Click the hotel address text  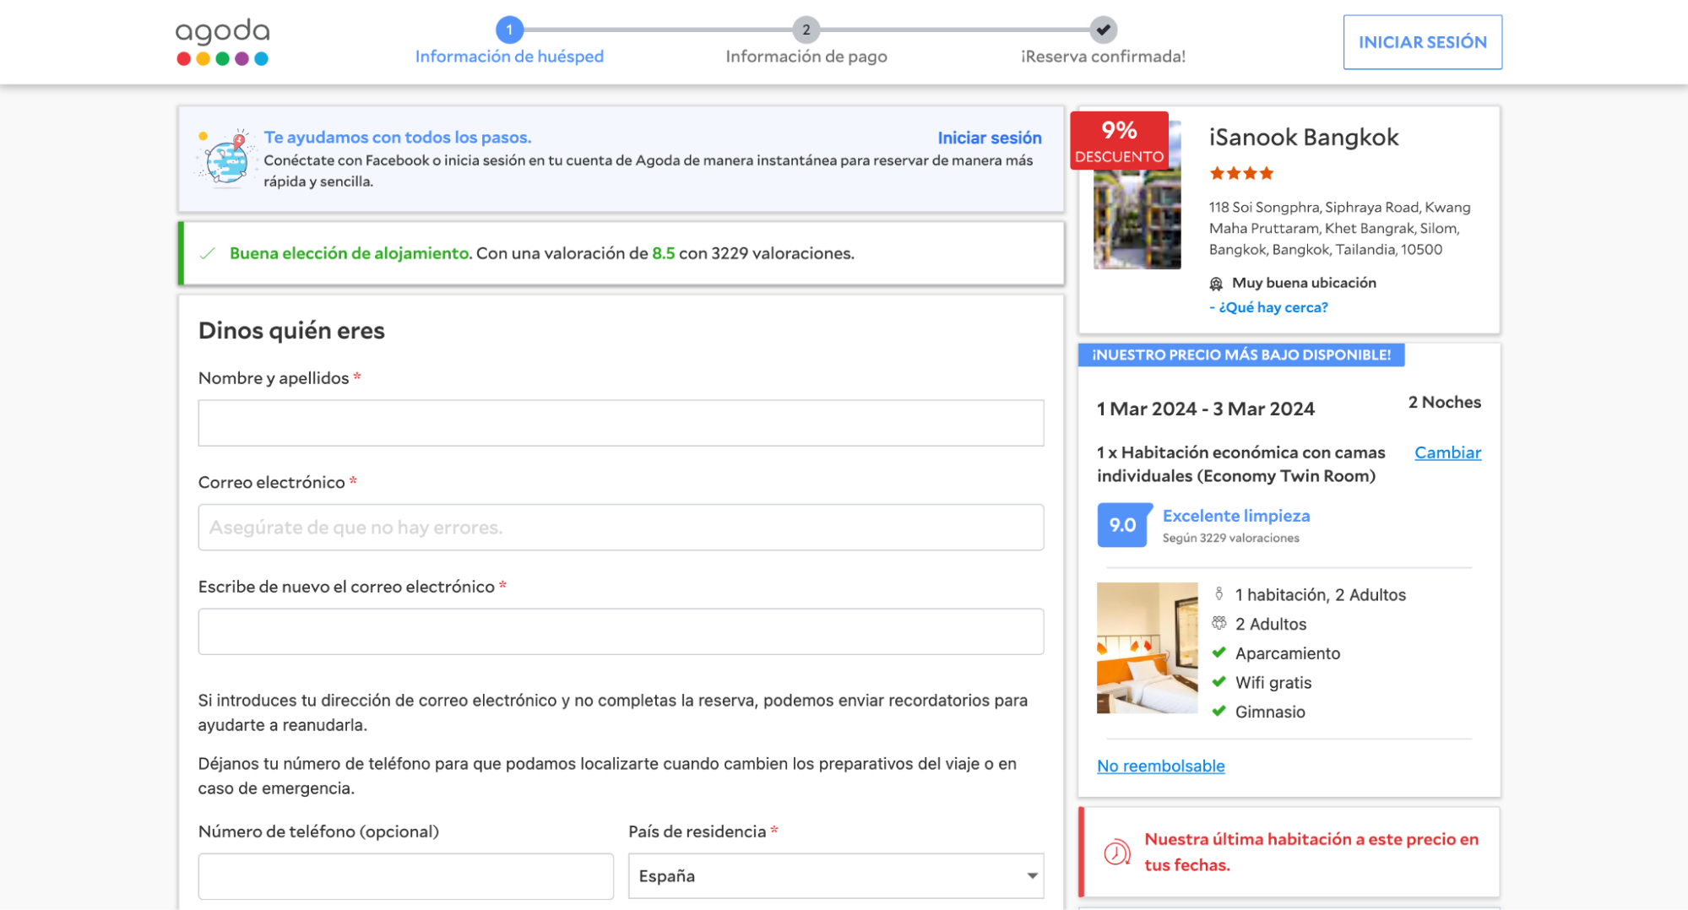pos(1339,229)
